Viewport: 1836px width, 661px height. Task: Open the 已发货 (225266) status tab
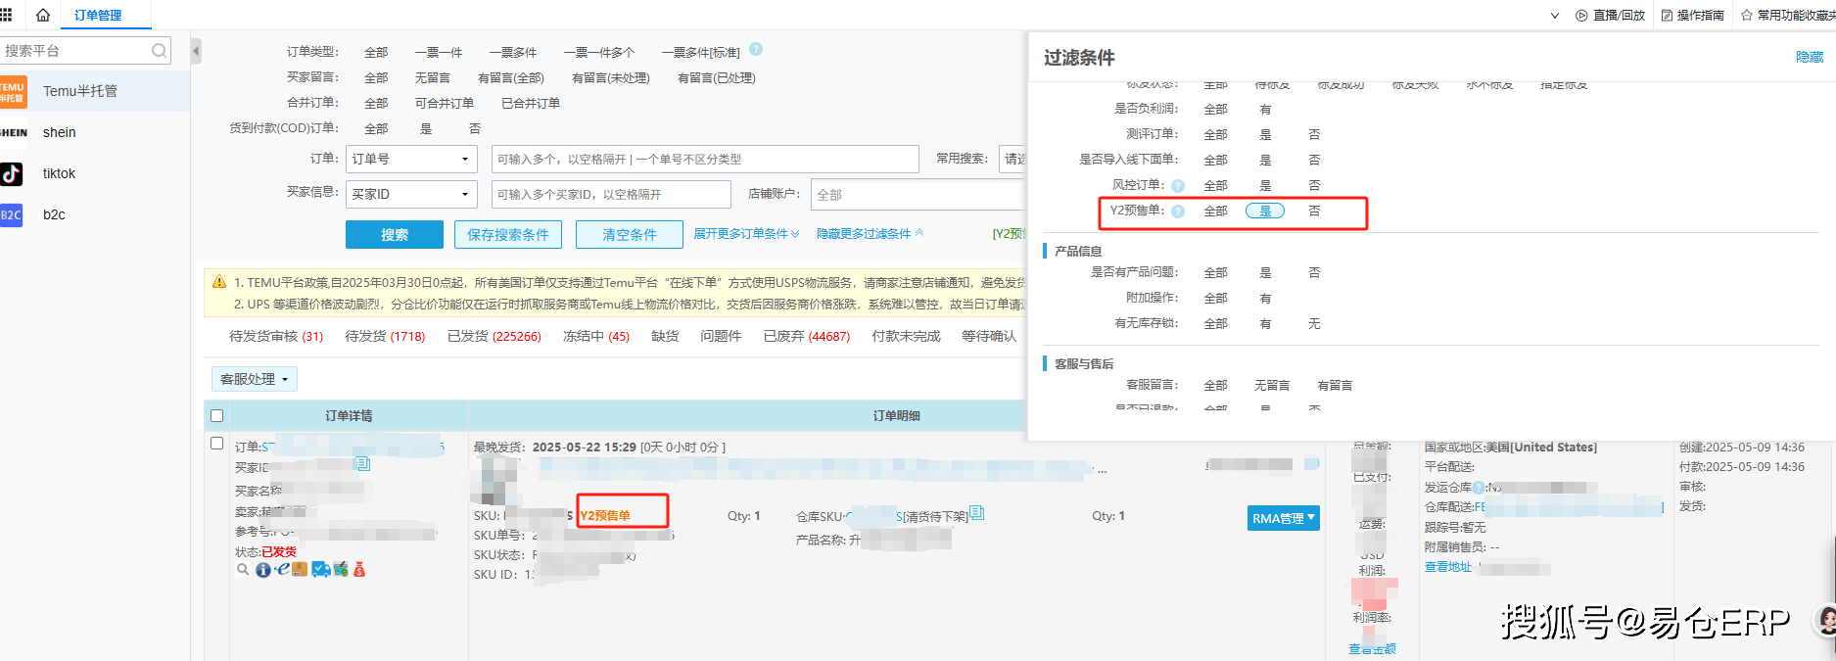tap(494, 337)
